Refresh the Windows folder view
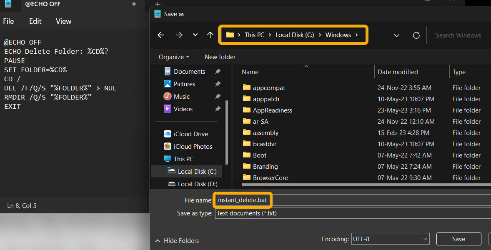The width and height of the screenshot is (491, 250). point(416,35)
